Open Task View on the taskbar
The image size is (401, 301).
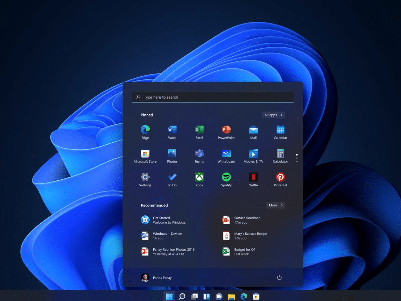tap(194, 297)
